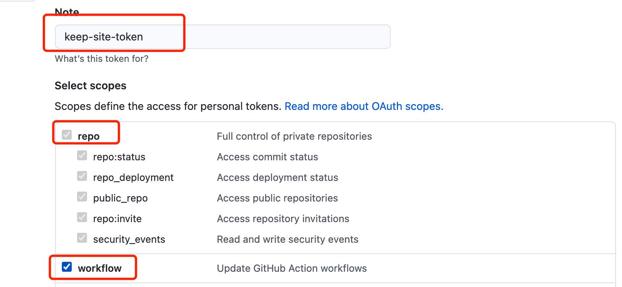Screen dimensions: 622x287
Task: Click the Select scopes heading
Action: 90,86
